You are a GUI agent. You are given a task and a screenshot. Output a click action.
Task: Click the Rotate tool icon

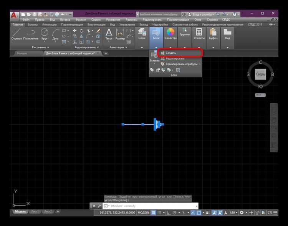click(81, 30)
